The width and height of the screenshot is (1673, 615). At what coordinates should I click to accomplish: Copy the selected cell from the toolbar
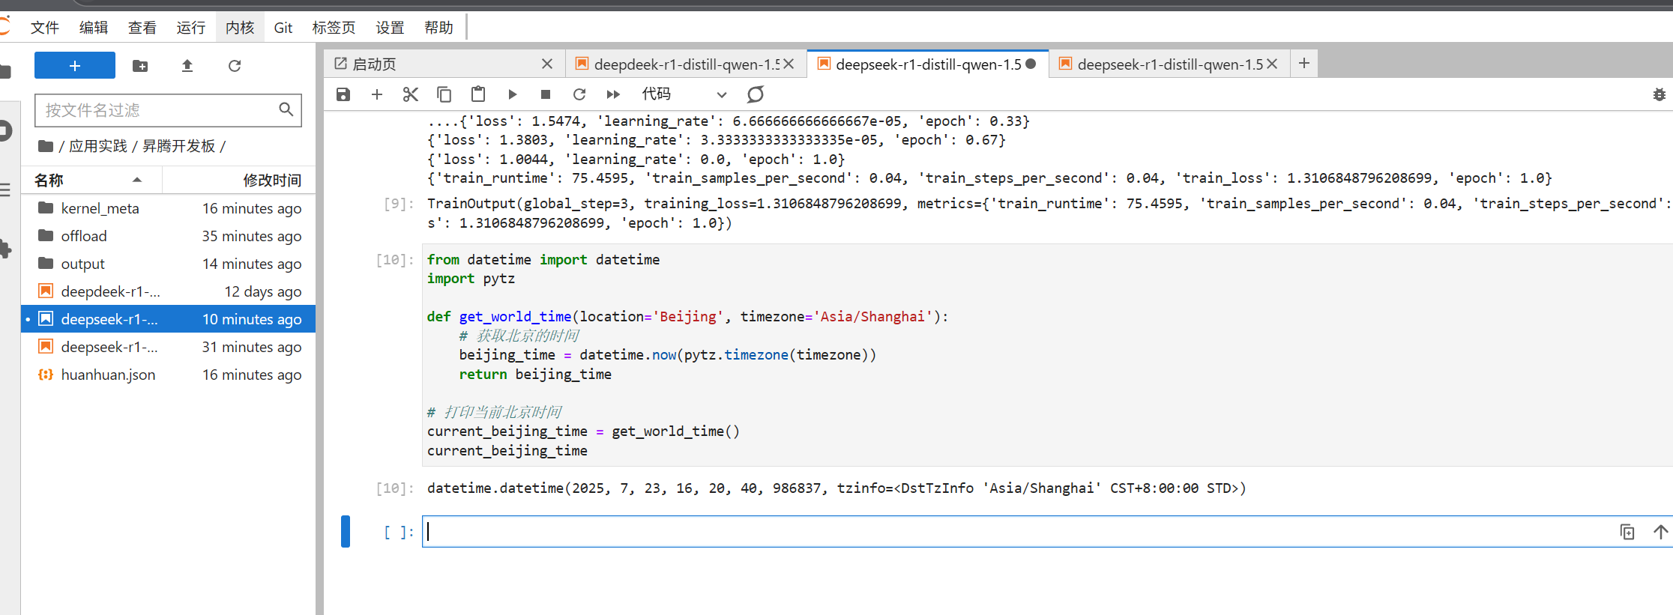tap(444, 94)
